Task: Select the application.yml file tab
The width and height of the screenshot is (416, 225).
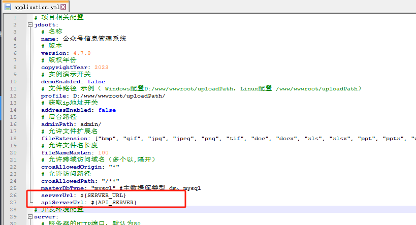Action: pos(36,8)
